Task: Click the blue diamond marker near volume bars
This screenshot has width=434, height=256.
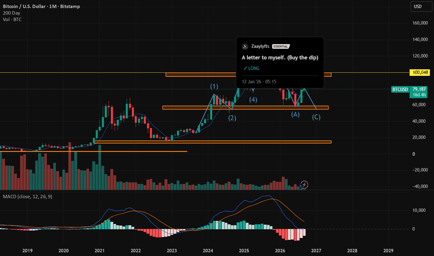Action: pyautogui.click(x=301, y=186)
